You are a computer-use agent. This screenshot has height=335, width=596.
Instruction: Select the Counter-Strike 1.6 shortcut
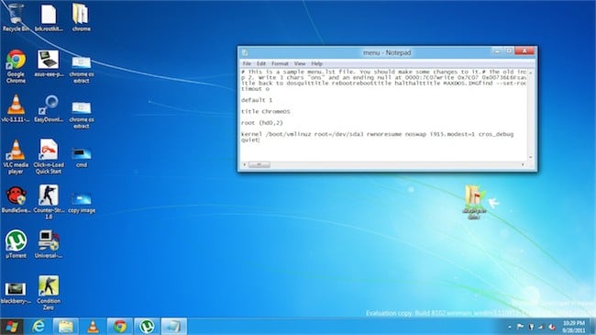click(49, 203)
